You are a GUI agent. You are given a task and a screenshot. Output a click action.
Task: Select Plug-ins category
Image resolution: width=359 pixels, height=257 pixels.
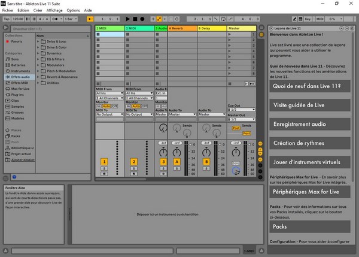17,95
